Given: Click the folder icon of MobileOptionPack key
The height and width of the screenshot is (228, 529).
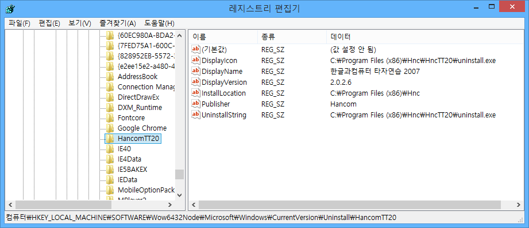Looking at the screenshot, I should pos(110,190).
